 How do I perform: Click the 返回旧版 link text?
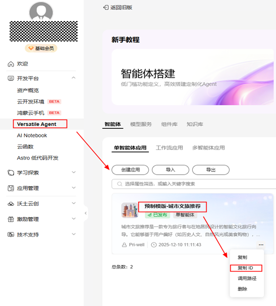[x=121, y=8]
